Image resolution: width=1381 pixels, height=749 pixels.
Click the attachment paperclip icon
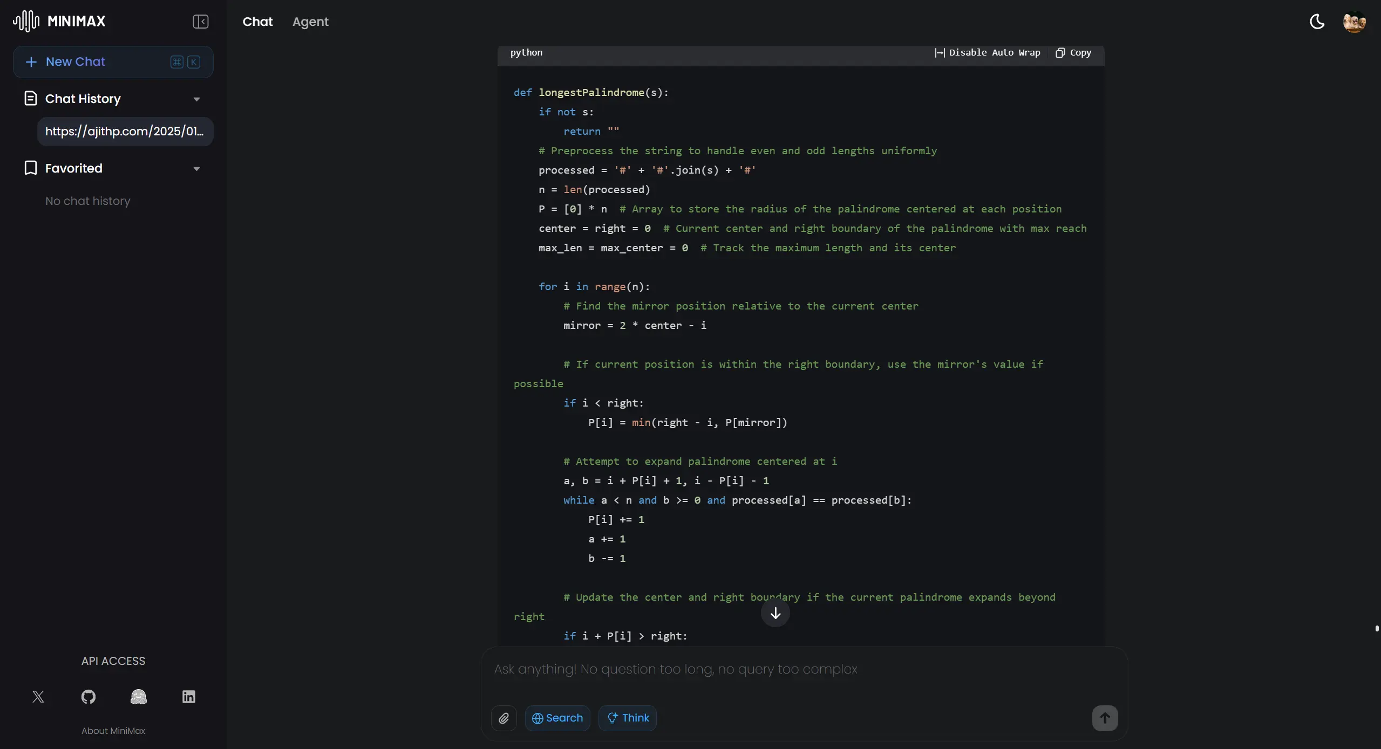coord(504,718)
